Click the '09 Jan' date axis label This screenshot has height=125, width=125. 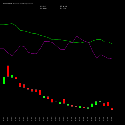tap(95, 119)
